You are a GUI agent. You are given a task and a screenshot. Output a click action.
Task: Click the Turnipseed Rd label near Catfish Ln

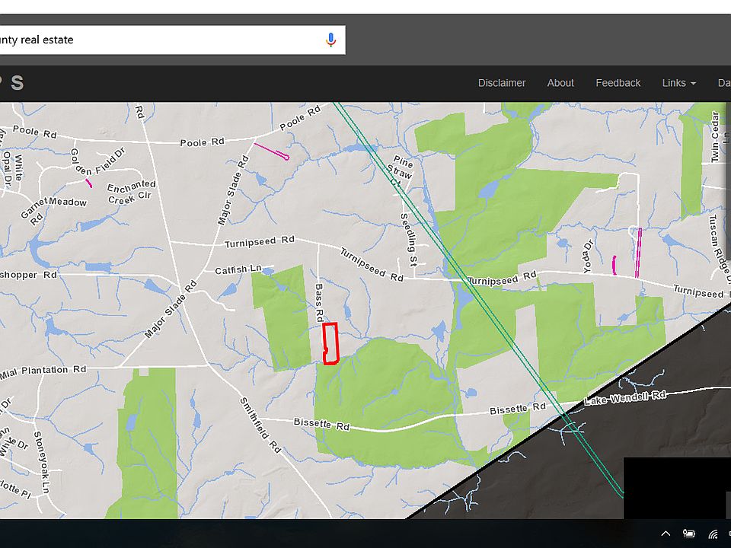pos(259,242)
